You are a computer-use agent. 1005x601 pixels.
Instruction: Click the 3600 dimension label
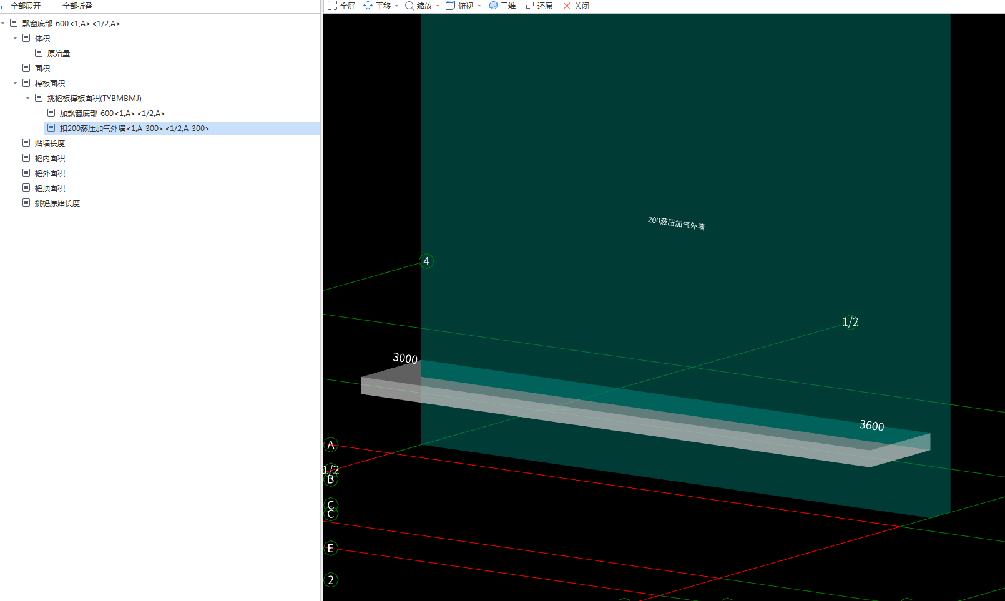click(871, 426)
